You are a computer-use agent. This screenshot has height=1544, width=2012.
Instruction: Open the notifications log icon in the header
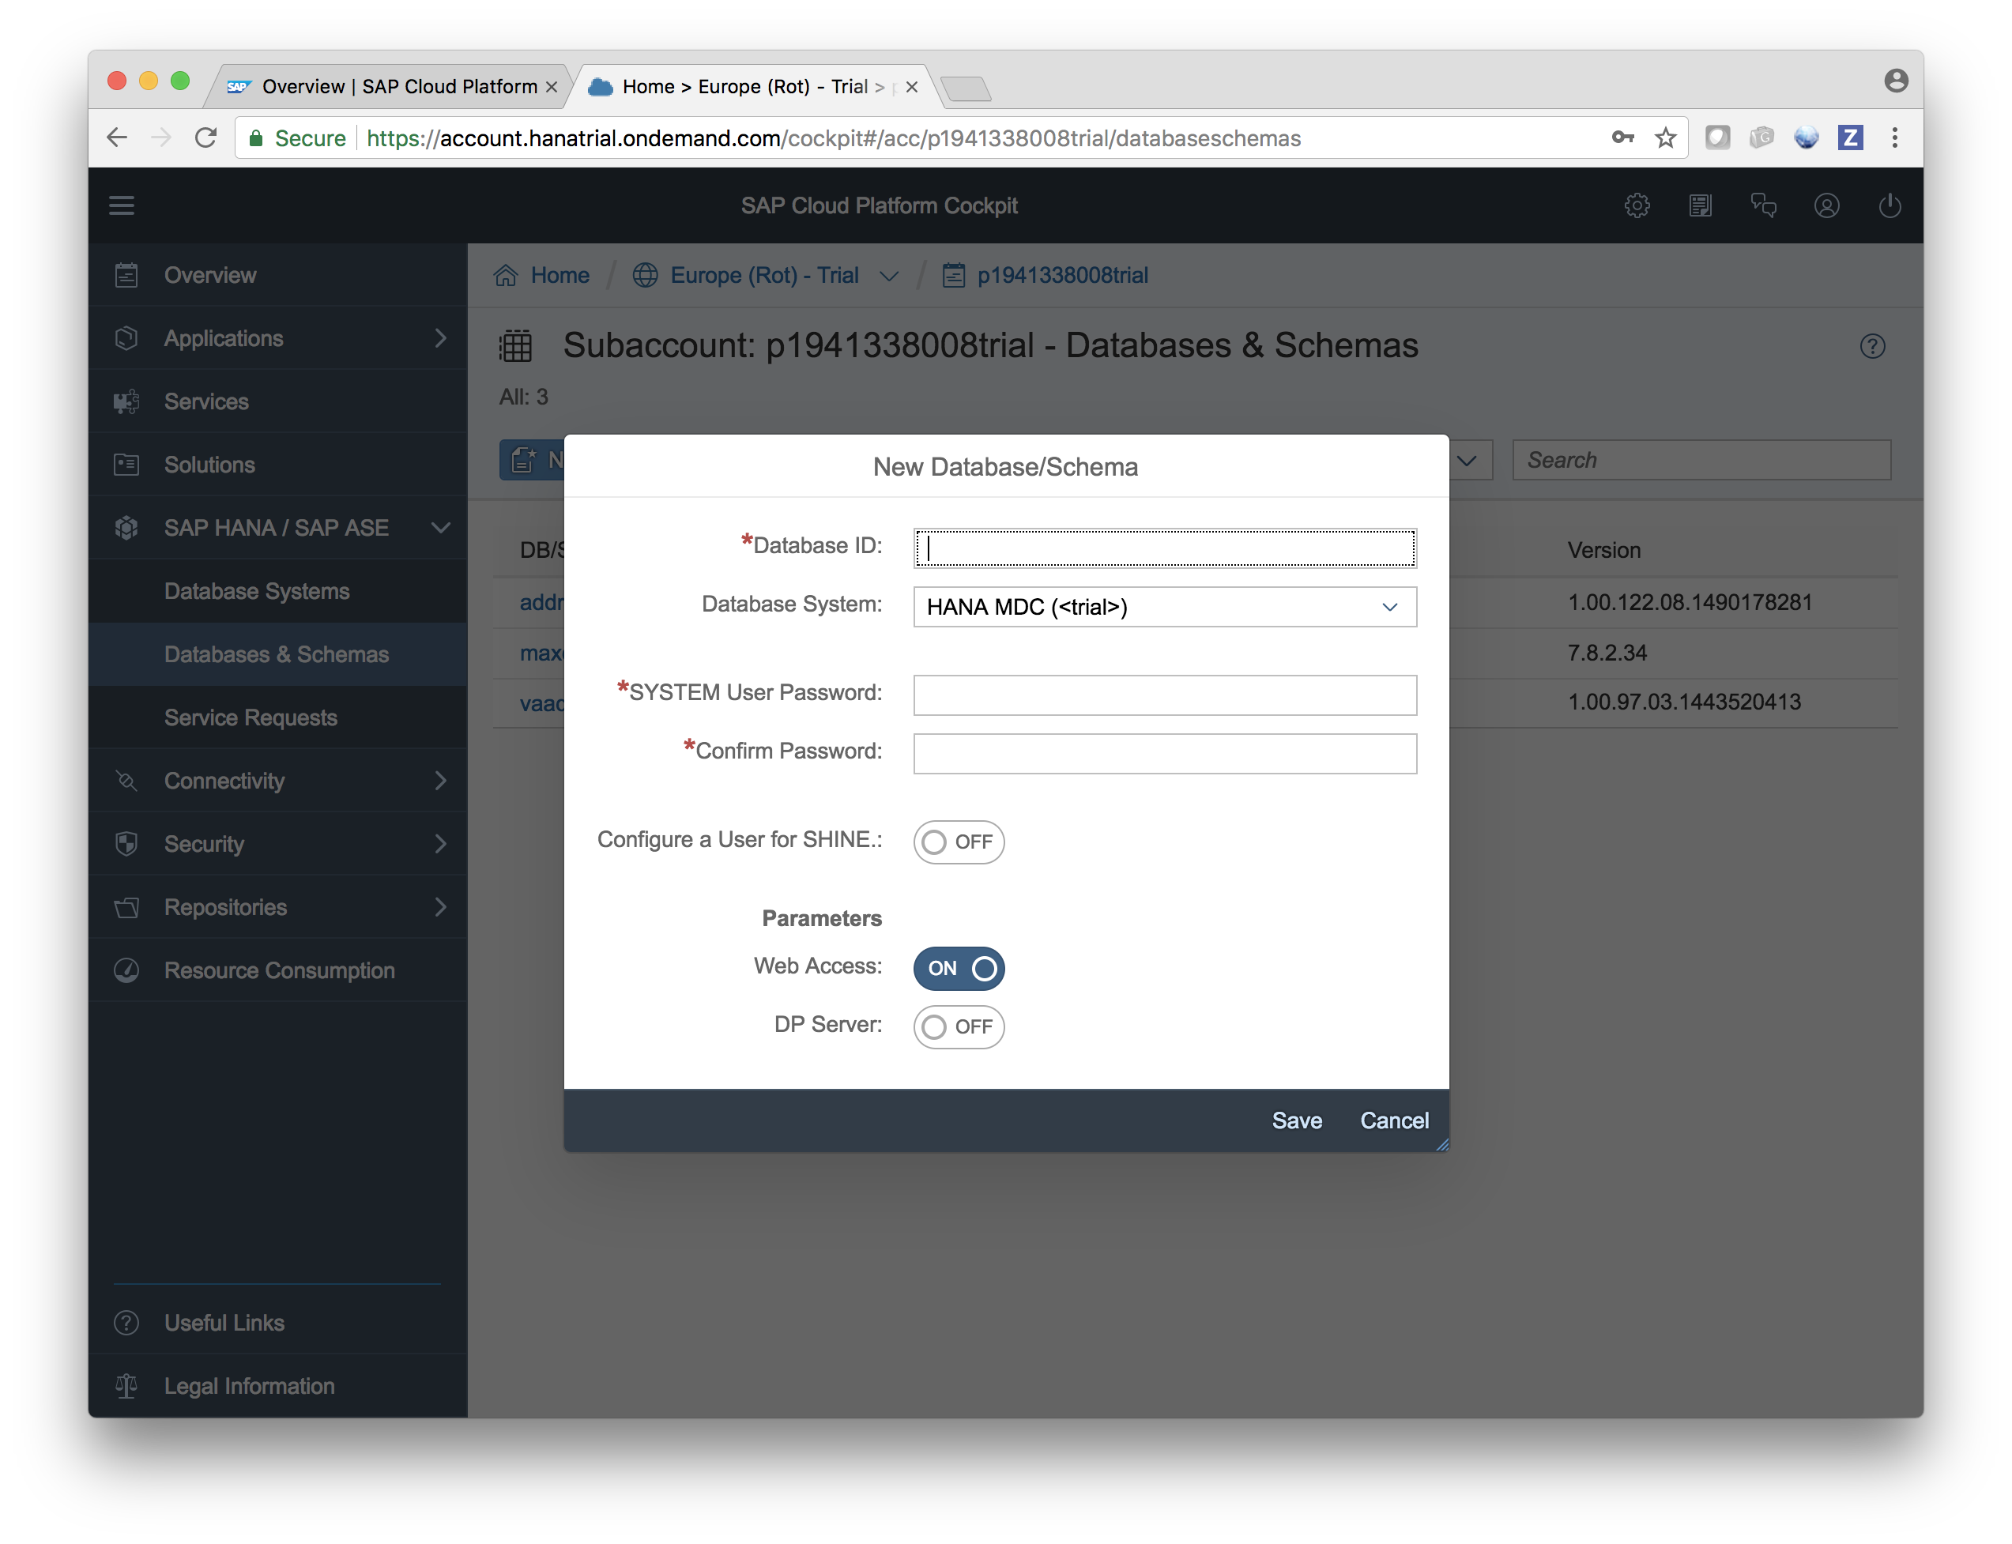[1700, 205]
